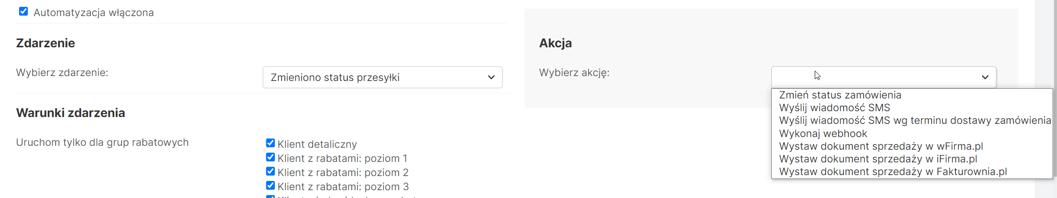Select Wystaw dokument sprzedaży w Fakturownia.pl
Image resolution: width=1057 pixels, height=198 pixels.
[x=893, y=172]
